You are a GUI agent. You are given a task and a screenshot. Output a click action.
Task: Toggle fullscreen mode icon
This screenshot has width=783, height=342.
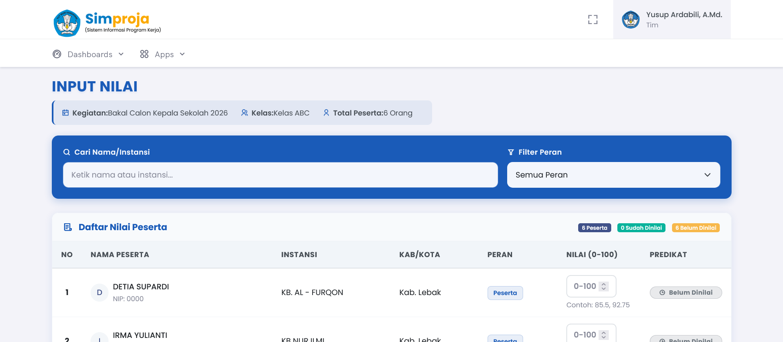593,20
